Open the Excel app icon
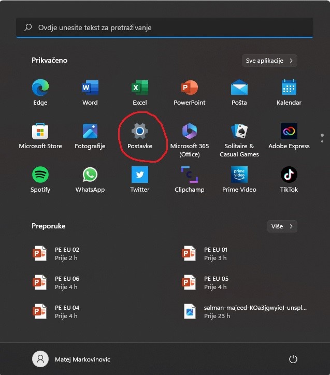 click(140, 92)
